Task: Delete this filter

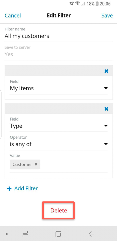Action: pos(59,210)
